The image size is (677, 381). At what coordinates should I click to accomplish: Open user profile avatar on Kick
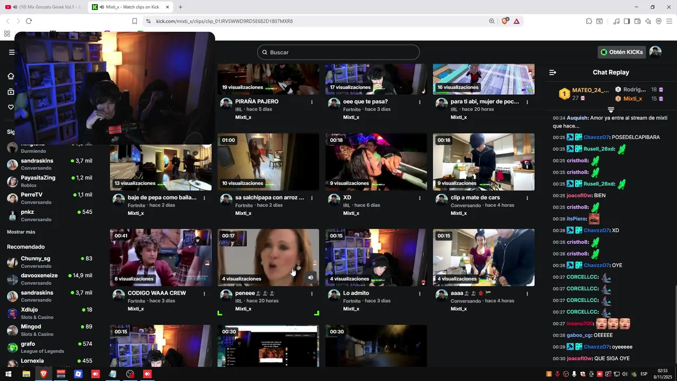click(655, 52)
